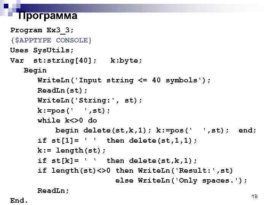Click the slide number 19

tap(255, 196)
